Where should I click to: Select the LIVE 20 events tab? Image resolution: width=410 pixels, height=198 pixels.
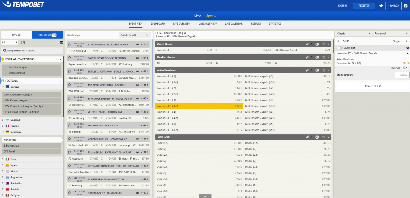click(16, 35)
